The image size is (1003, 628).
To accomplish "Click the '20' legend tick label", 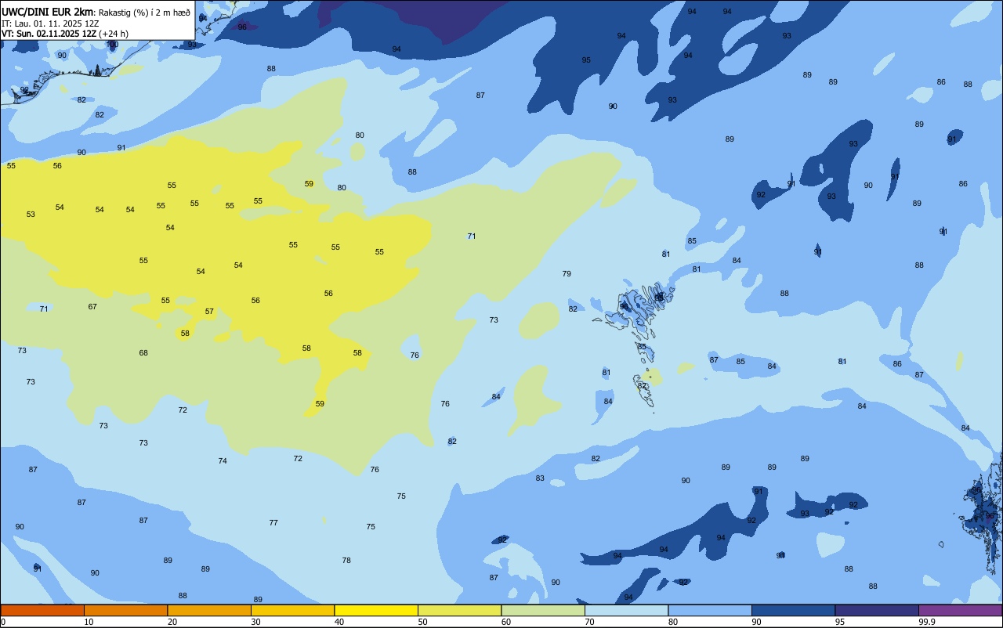I will [x=172, y=622].
